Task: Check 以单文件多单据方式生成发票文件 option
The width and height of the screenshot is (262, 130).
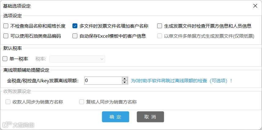Action: (160, 36)
